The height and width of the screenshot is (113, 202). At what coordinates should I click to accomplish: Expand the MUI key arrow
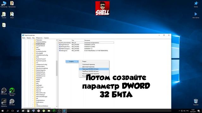33,83
